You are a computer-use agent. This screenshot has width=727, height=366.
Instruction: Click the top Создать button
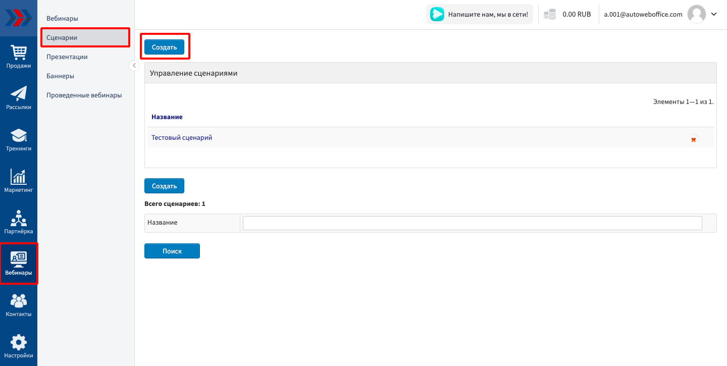click(x=164, y=47)
